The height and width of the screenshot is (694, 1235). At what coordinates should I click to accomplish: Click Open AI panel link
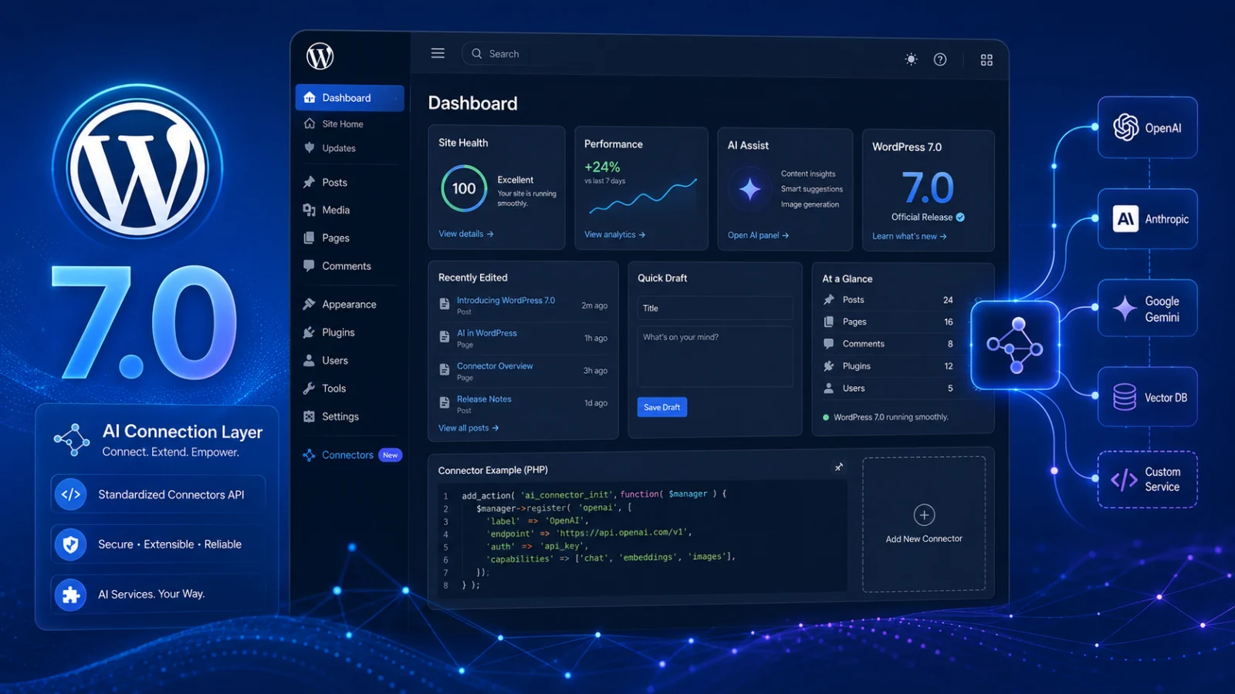(758, 235)
